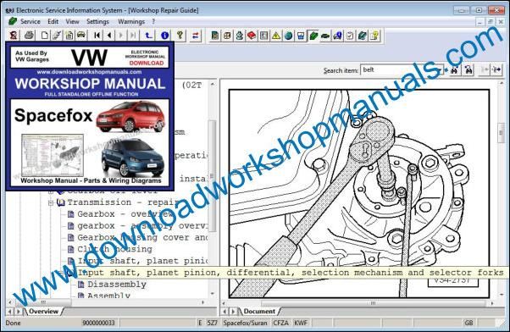Click the GB language indicator in status bar
This screenshot has width=510, height=332.
click(x=468, y=323)
